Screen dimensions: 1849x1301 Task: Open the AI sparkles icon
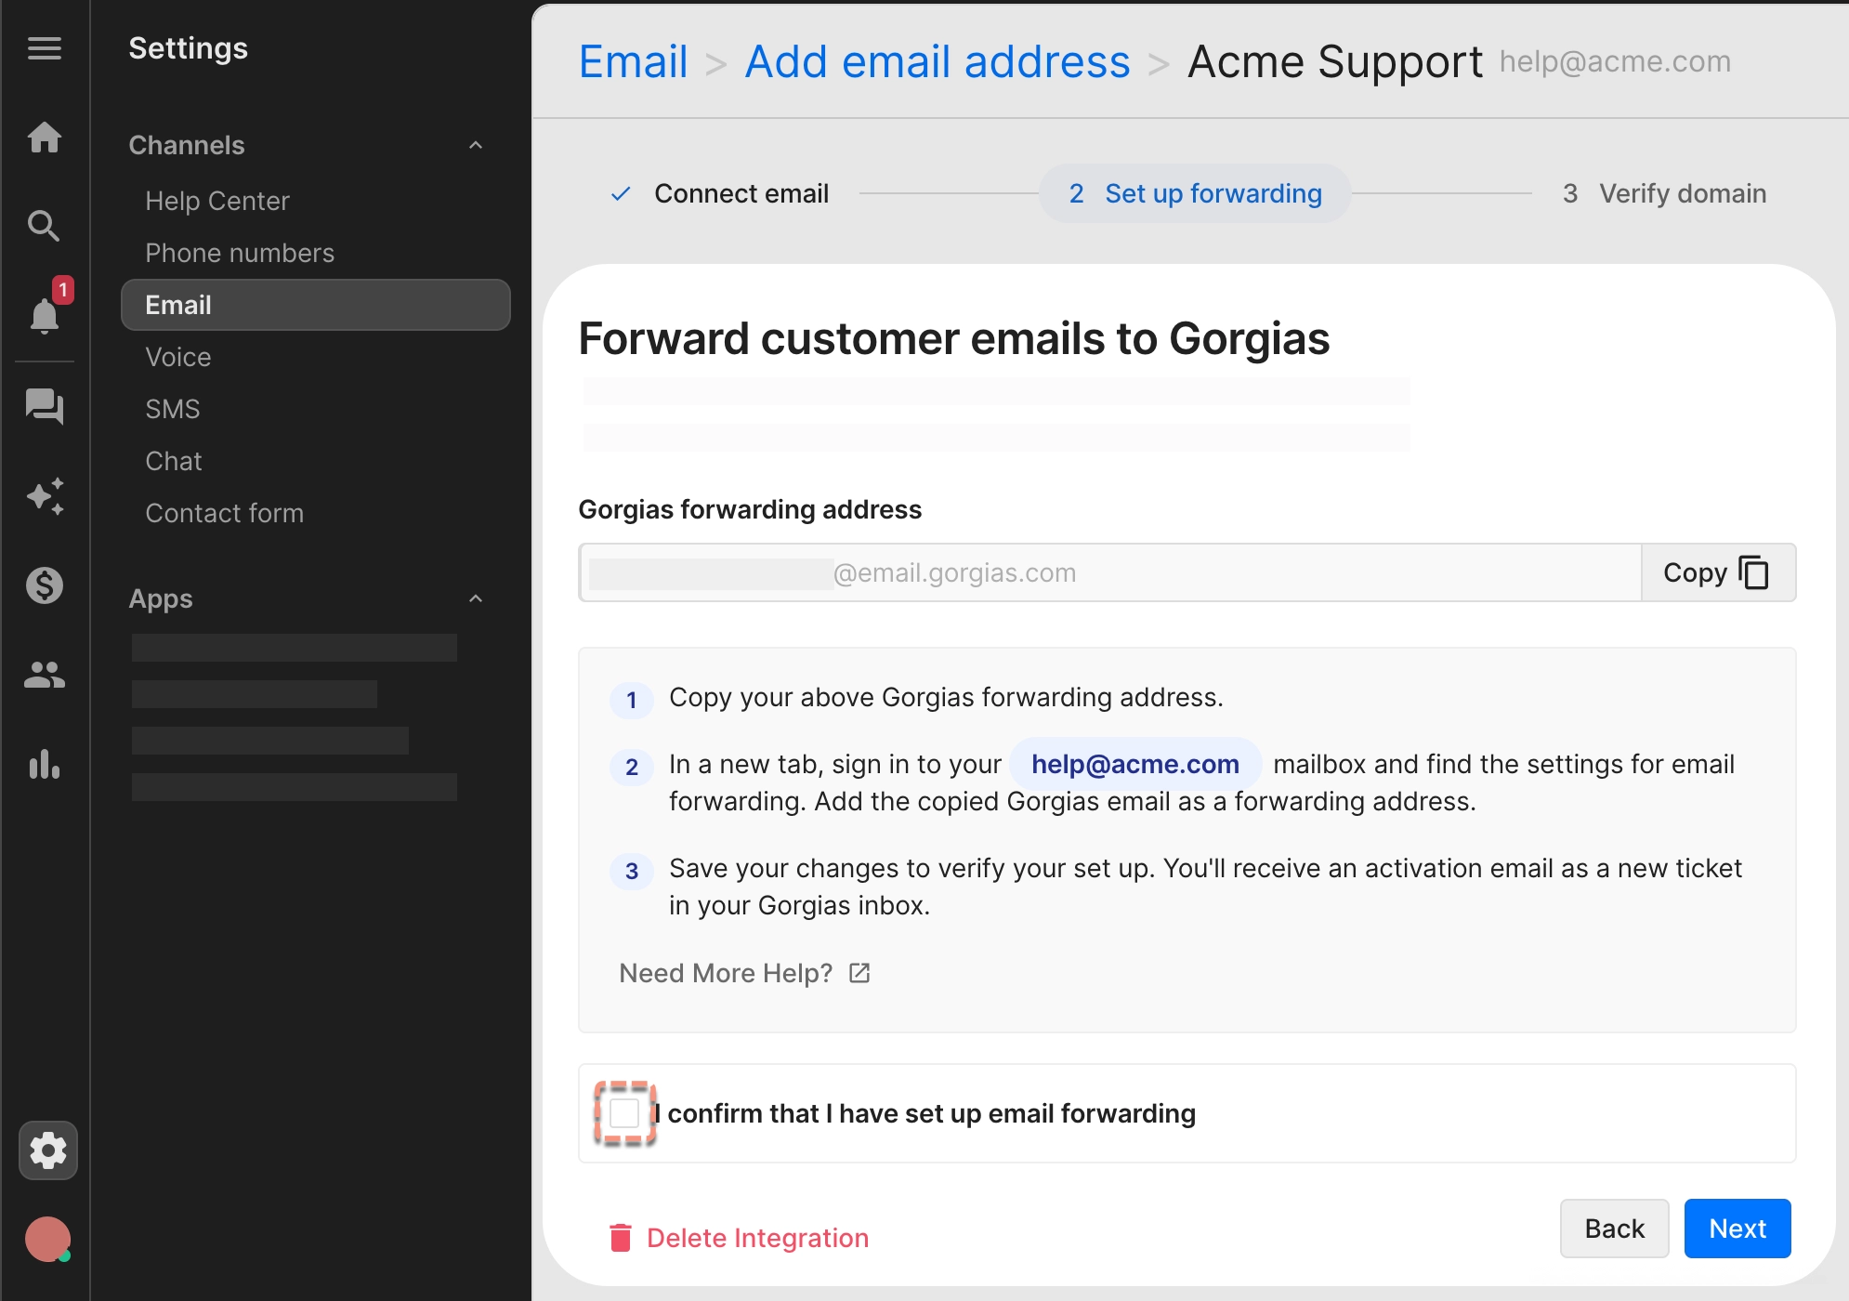[x=45, y=496]
